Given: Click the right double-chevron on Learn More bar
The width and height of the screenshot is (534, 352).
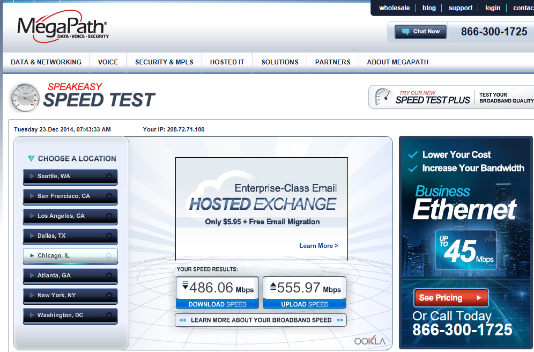Looking at the screenshot, I should pos(339,320).
